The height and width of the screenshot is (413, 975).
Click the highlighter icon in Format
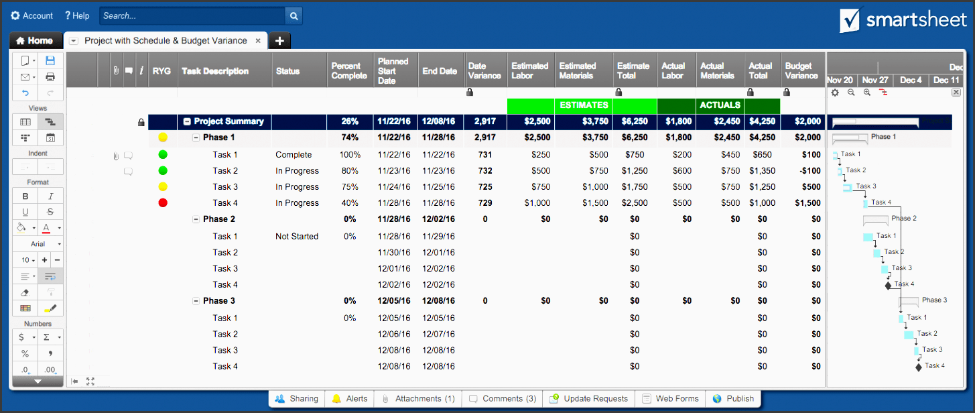tap(50, 308)
